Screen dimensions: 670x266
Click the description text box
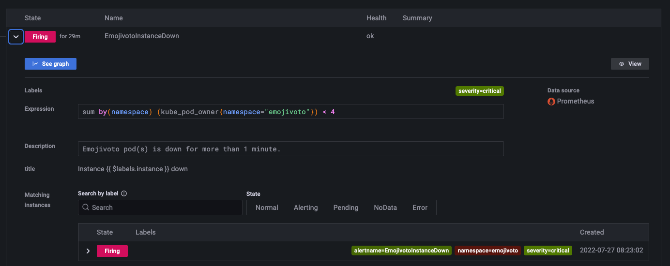coord(291,149)
